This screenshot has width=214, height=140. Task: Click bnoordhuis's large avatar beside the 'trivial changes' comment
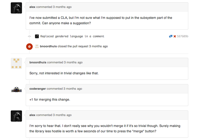pyautogui.click(x=16, y=63)
